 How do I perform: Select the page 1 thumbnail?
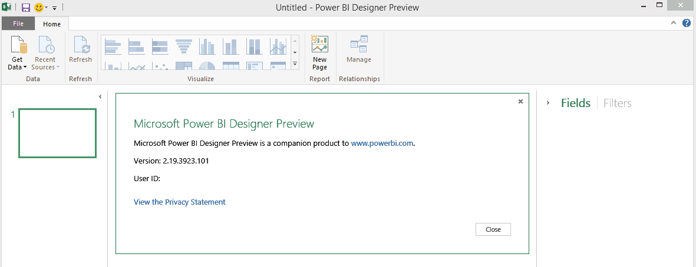(57, 133)
